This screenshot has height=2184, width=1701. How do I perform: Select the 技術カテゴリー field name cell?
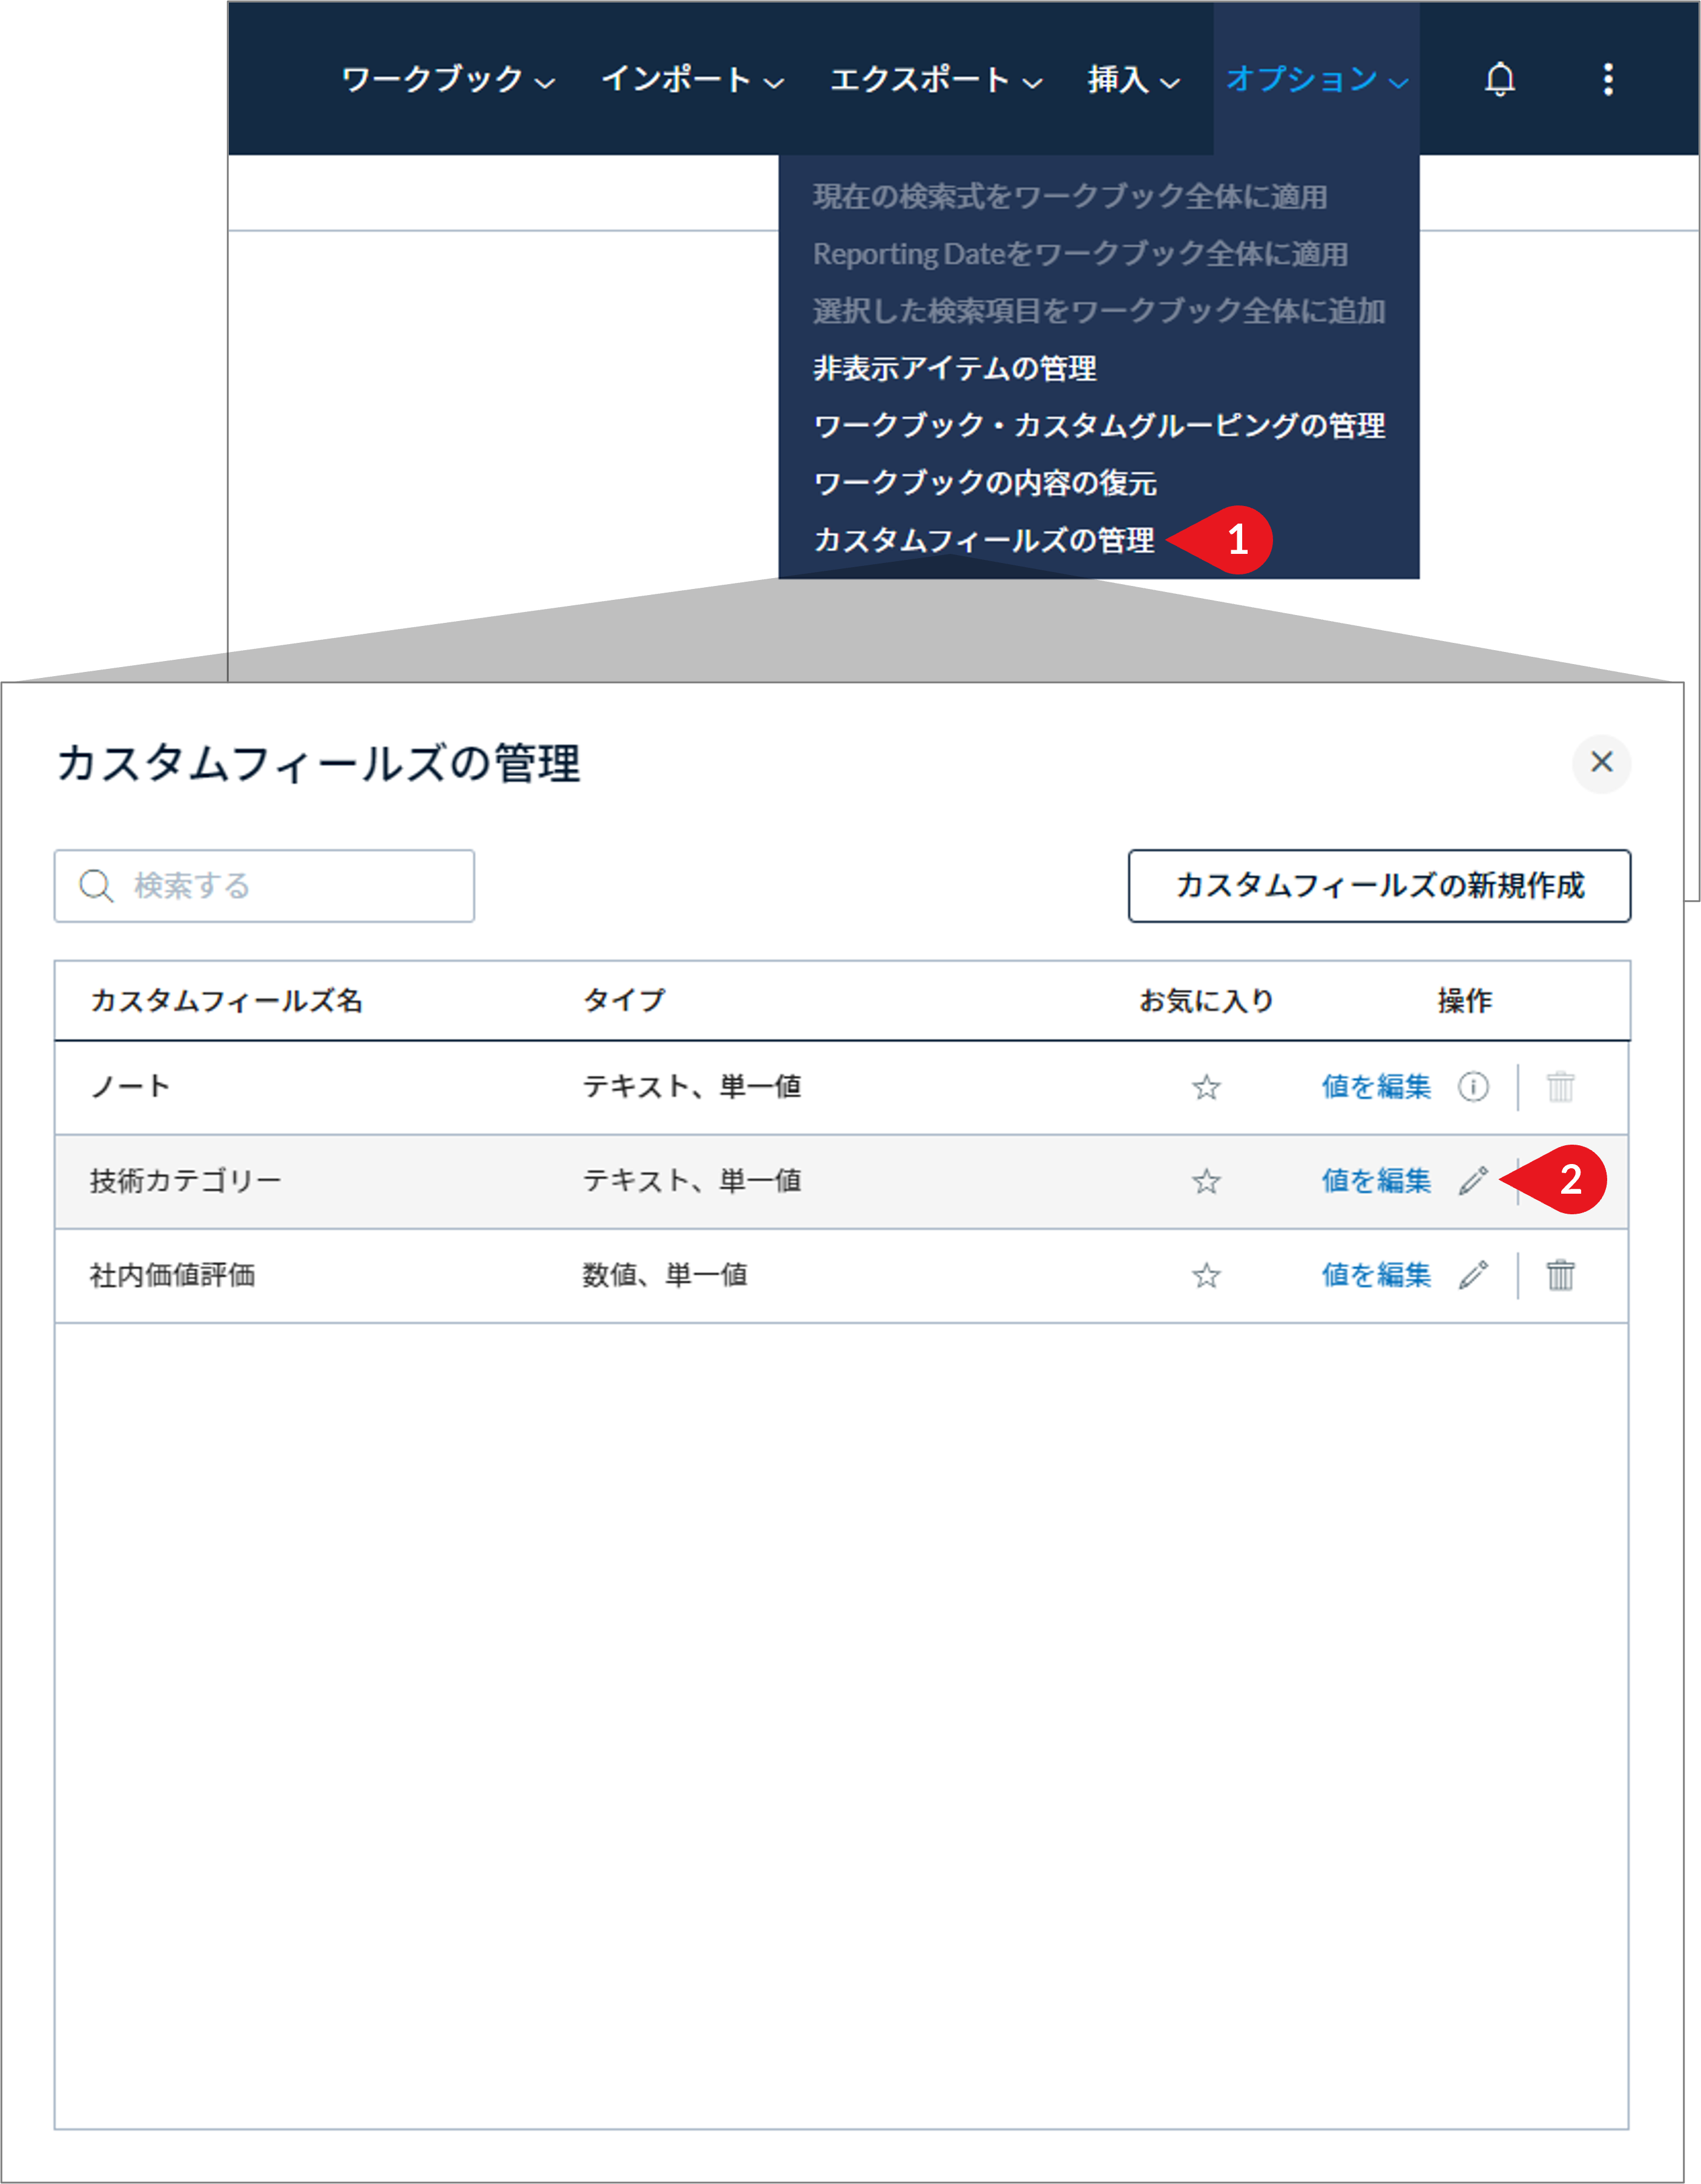point(185,1181)
